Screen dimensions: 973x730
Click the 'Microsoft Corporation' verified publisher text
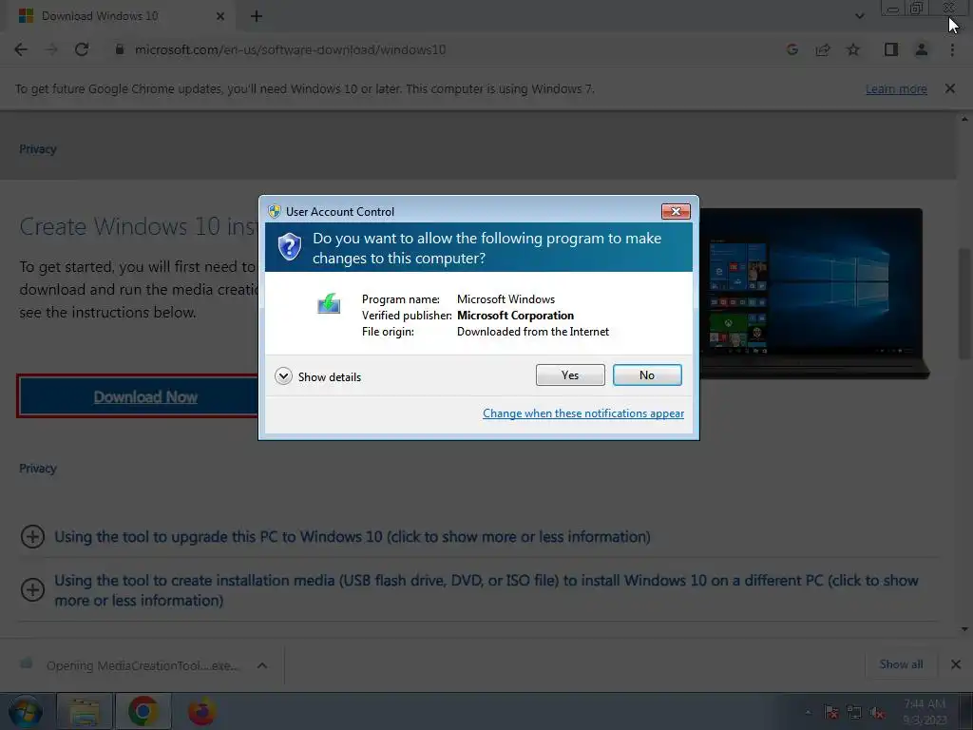coord(515,316)
